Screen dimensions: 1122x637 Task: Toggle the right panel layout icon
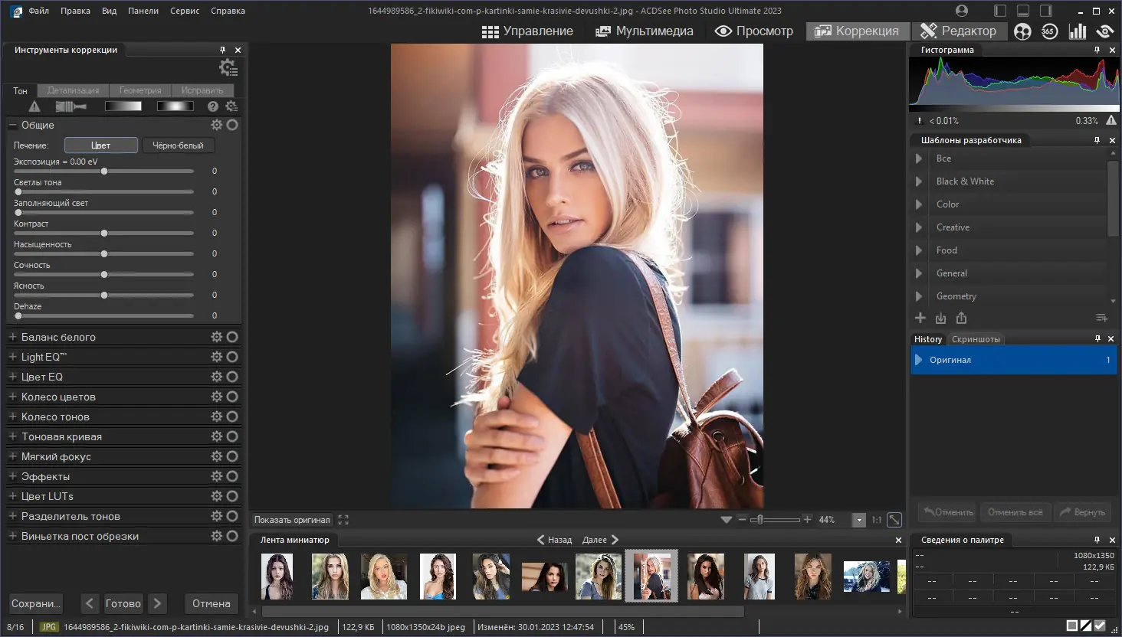tap(1046, 11)
